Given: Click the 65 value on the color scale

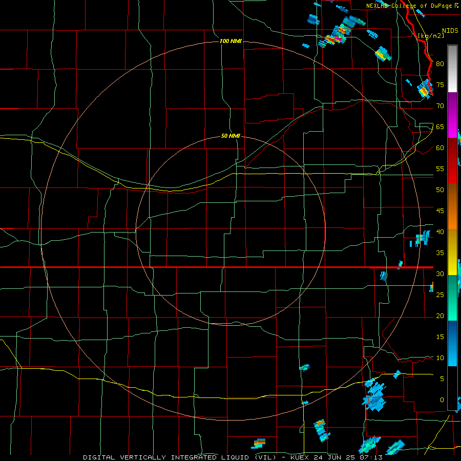Looking at the screenshot, I should (440, 127).
